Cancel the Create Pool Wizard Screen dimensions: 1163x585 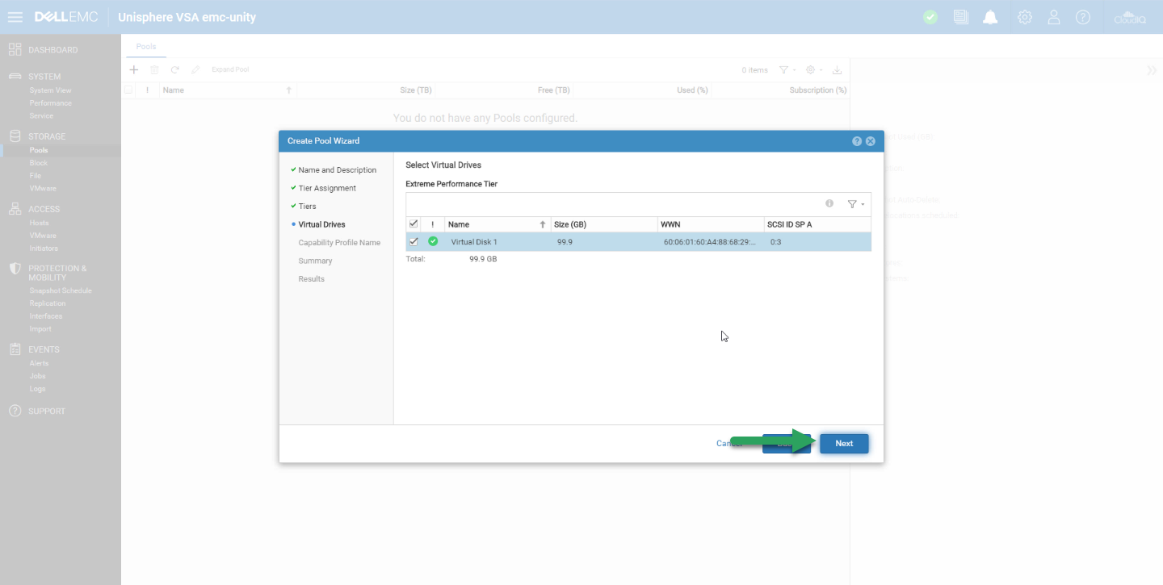click(x=728, y=444)
